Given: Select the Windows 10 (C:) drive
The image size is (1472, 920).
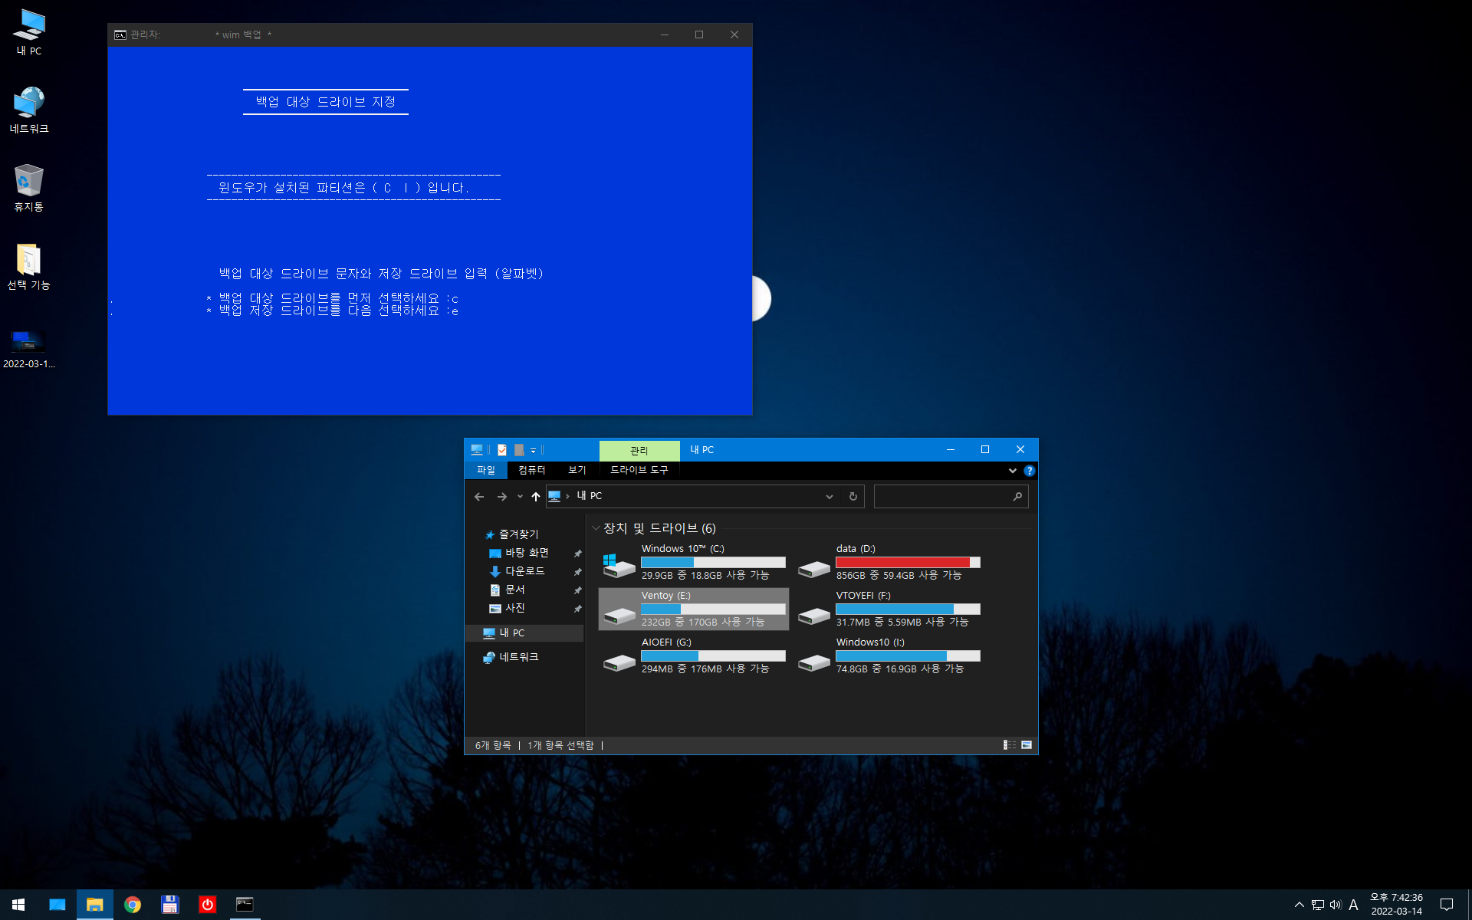Looking at the screenshot, I should pyautogui.click(x=694, y=562).
